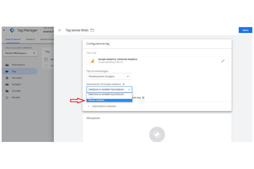254x169 pixels.
Task: Open the Seleziona la variabile impostazioni combo box
Action: tap(109, 90)
